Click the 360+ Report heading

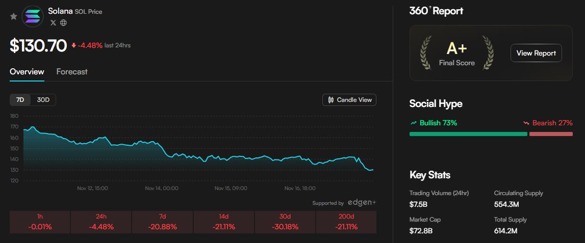[x=436, y=11]
